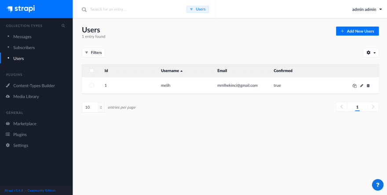Click Add New Users button
Screen dimensions: 387x195
click(357, 31)
